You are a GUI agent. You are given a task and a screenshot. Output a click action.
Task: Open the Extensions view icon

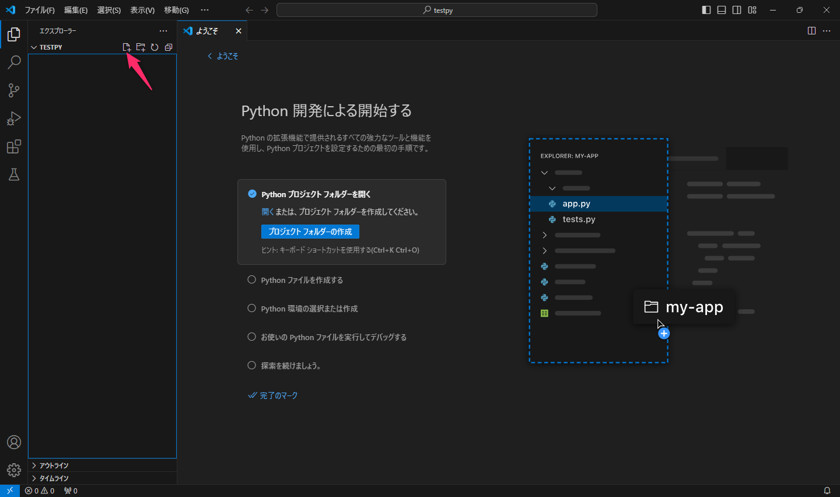point(14,146)
